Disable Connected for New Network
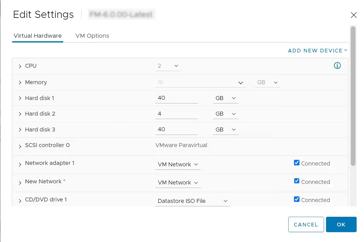Image resolution: width=364 pixels, height=242 pixels. 297,181
